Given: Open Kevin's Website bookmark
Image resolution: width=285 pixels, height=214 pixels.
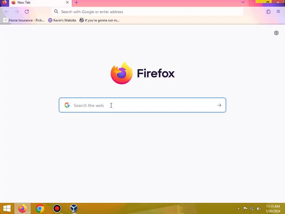Looking at the screenshot, I should (62, 20).
